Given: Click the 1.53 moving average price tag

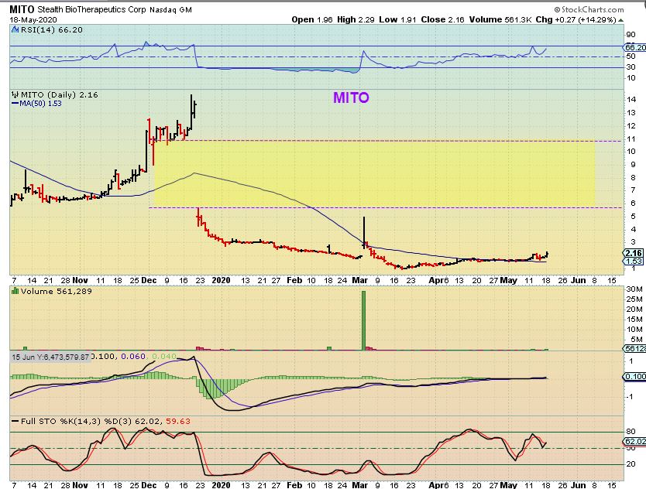Looking at the screenshot, I should [x=634, y=261].
